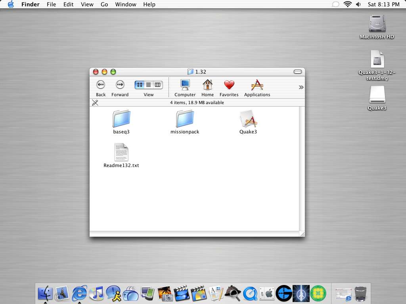406x304 pixels.
Task: Open the View menu
Action: click(x=87, y=4)
